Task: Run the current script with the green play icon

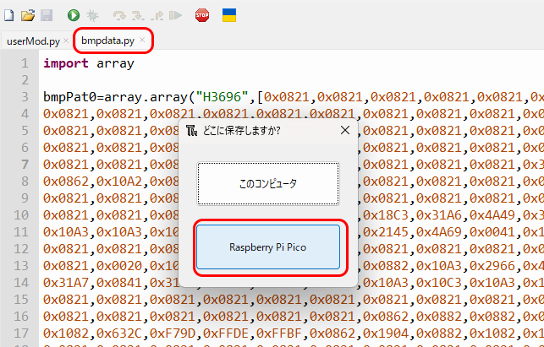Action: 74,15
